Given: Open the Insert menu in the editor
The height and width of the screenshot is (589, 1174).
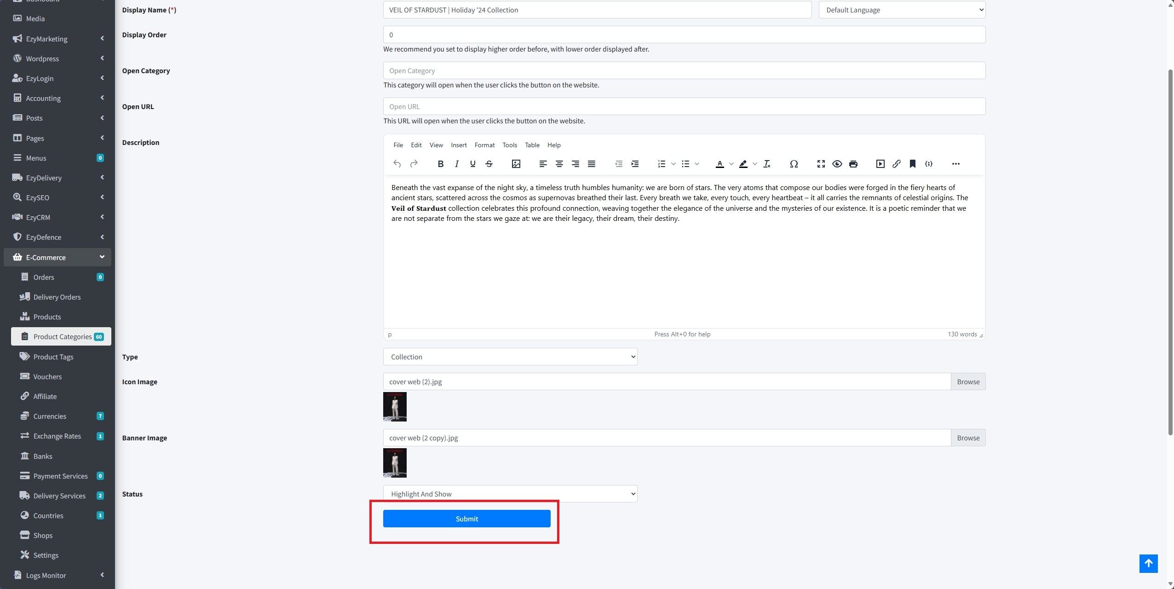Looking at the screenshot, I should 459,145.
